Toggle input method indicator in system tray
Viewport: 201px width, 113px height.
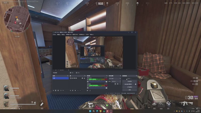point(189,111)
